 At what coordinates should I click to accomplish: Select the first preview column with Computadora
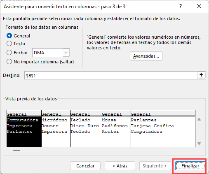tap(24, 132)
